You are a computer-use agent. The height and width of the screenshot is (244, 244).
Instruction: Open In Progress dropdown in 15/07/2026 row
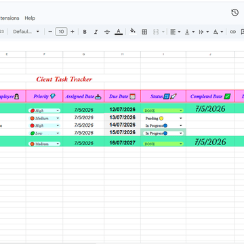click(163, 134)
